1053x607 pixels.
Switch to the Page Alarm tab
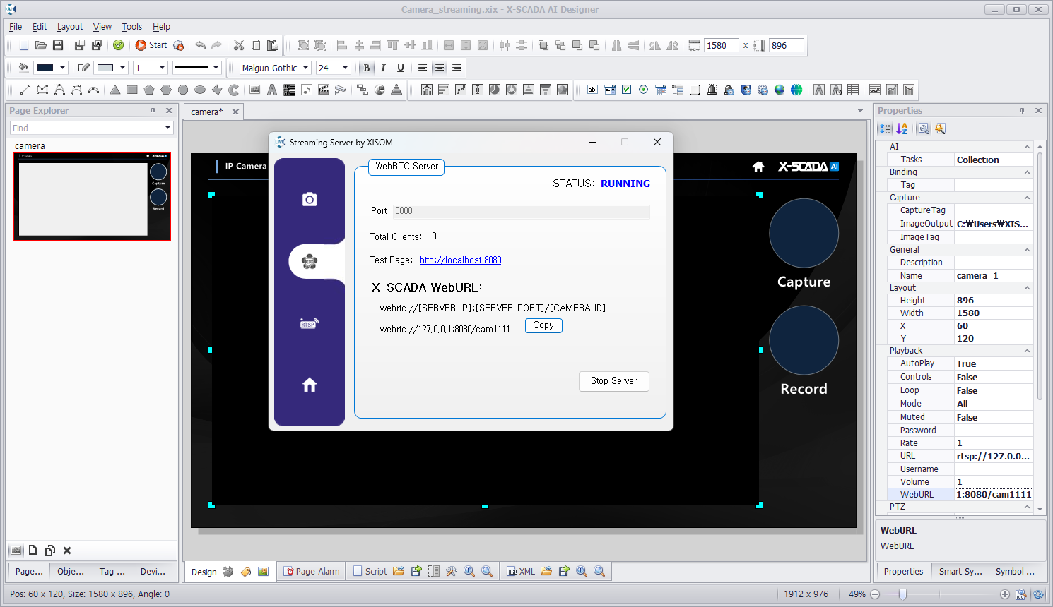tap(311, 572)
